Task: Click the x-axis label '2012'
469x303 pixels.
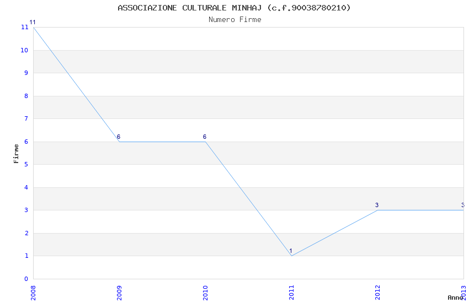Action: (x=377, y=293)
